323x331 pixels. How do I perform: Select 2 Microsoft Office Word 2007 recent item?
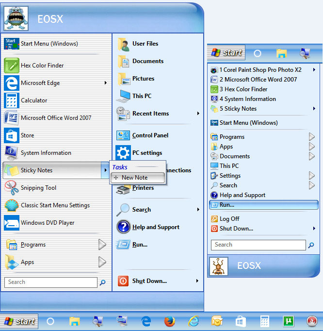[264, 80]
